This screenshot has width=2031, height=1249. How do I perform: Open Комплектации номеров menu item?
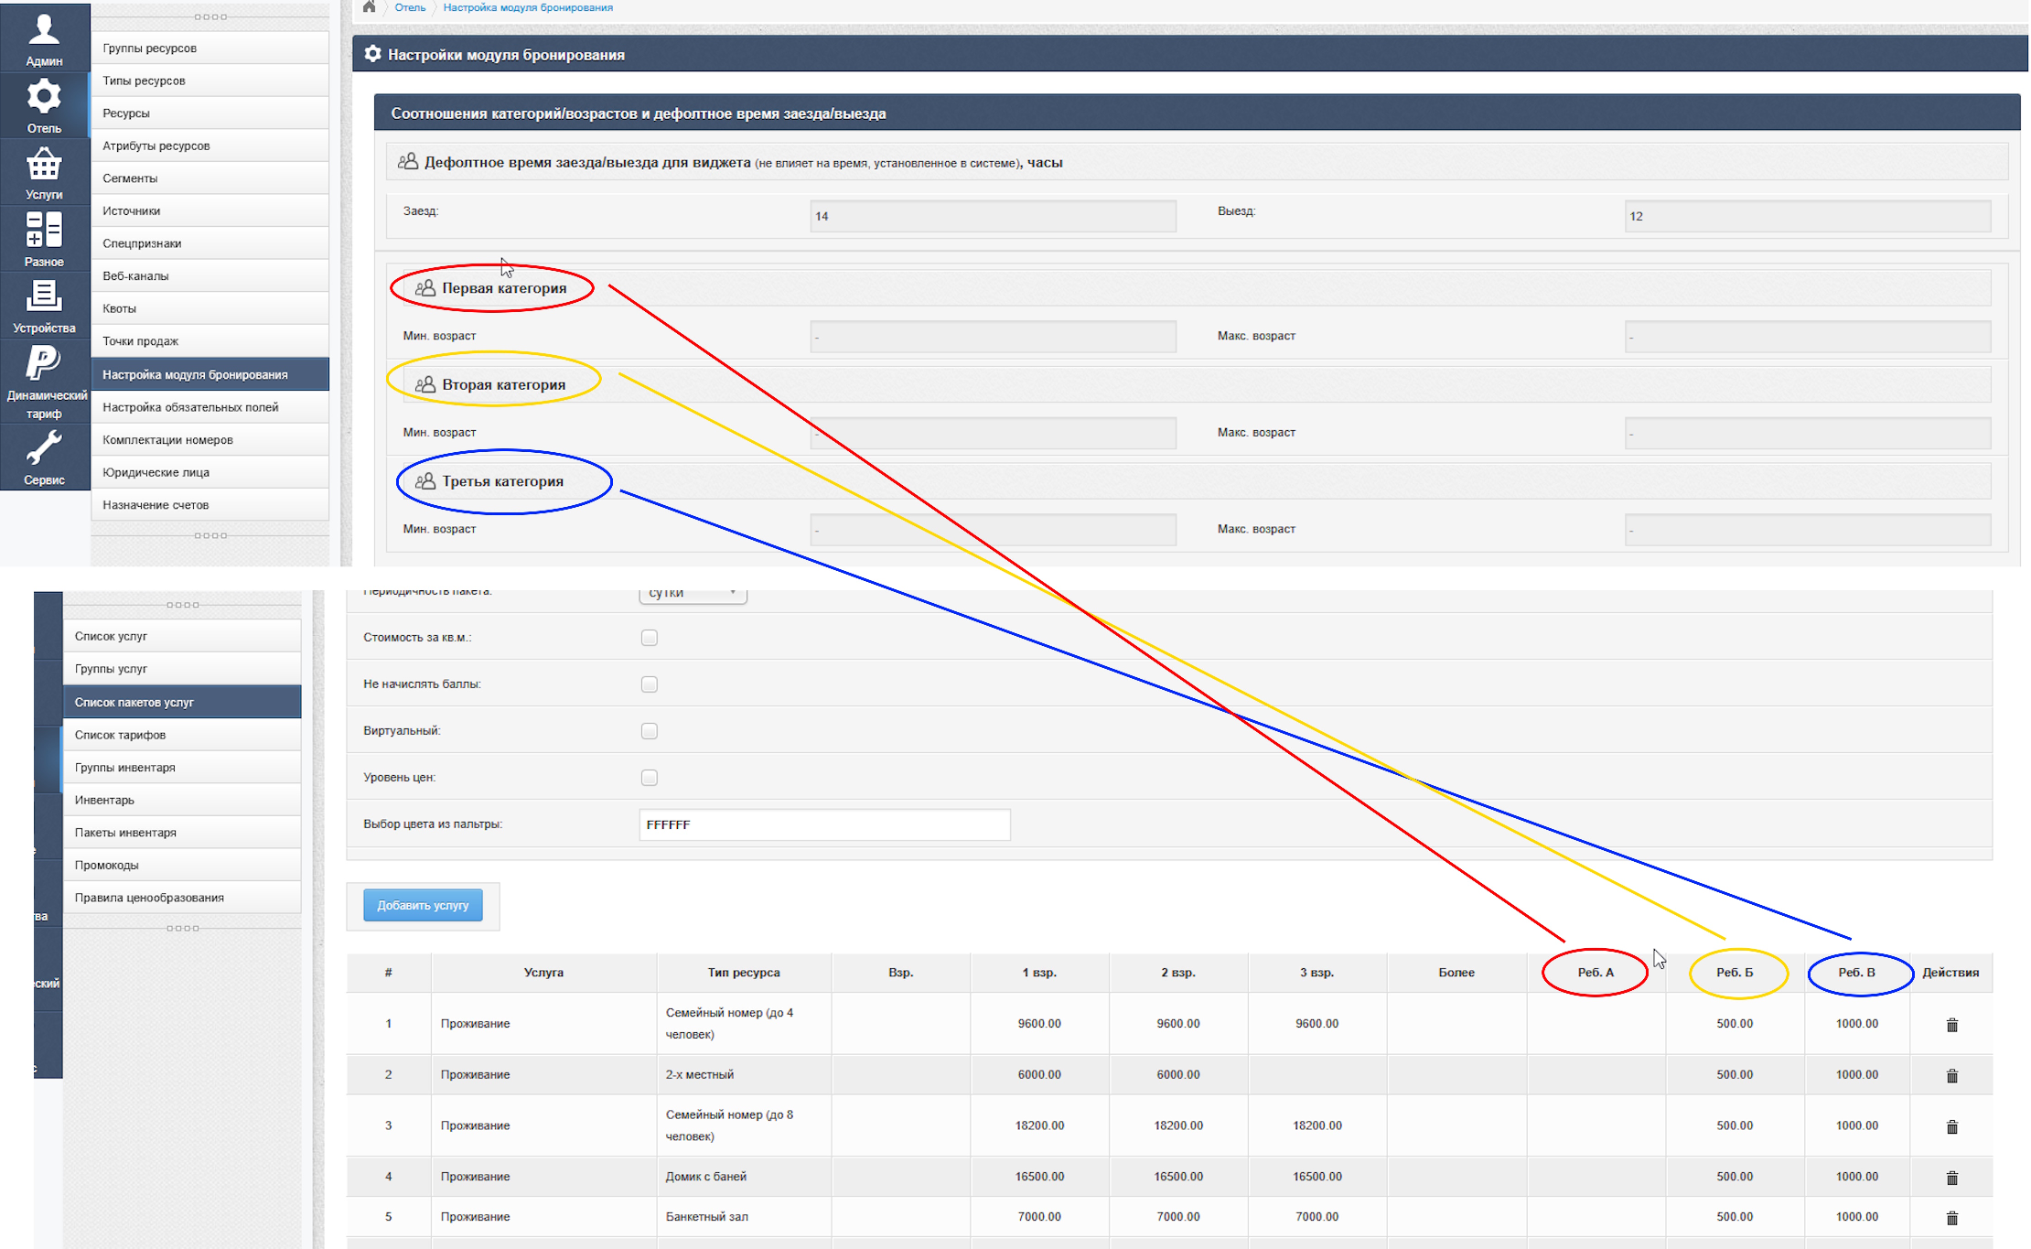tap(210, 440)
